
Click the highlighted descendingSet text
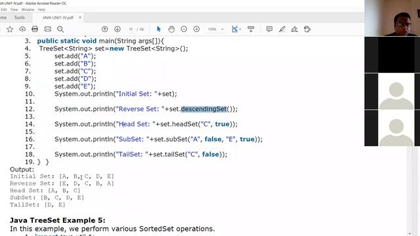(204, 109)
